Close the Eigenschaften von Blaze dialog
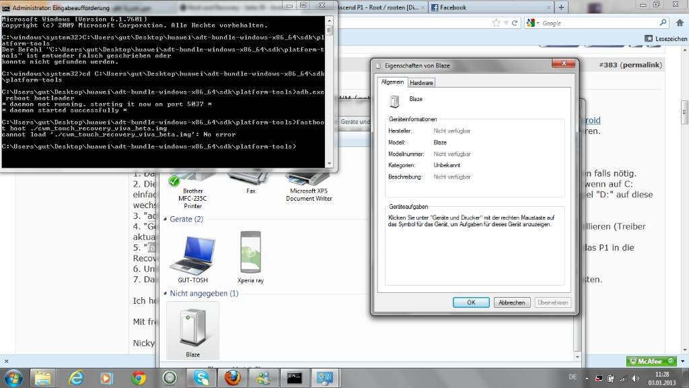Screen dimensions: 689x388 click(564, 64)
